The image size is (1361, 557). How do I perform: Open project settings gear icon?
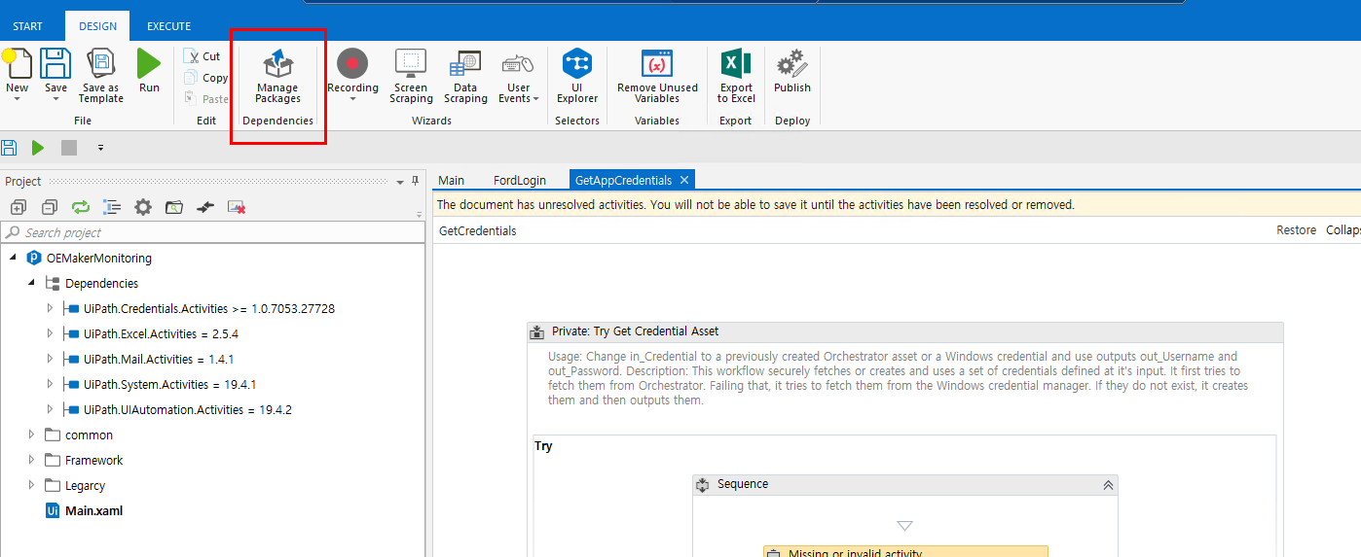click(142, 207)
